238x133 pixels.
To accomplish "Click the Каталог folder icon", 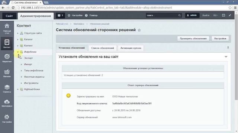I will [x=22, y=40].
